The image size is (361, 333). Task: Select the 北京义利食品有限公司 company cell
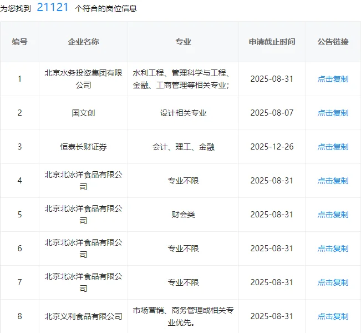pyautogui.click(x=83, y=317)
